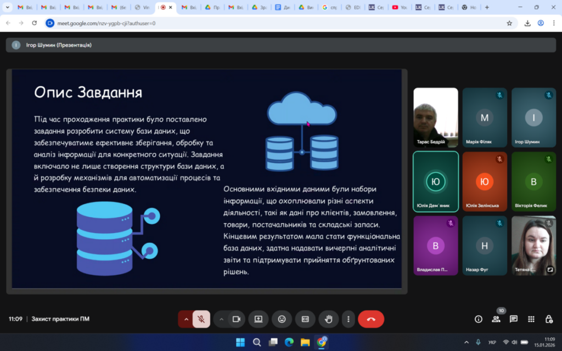Screen dimensions: 562x351
Task: Open the activities grid icon
Action: click(531, 319)
